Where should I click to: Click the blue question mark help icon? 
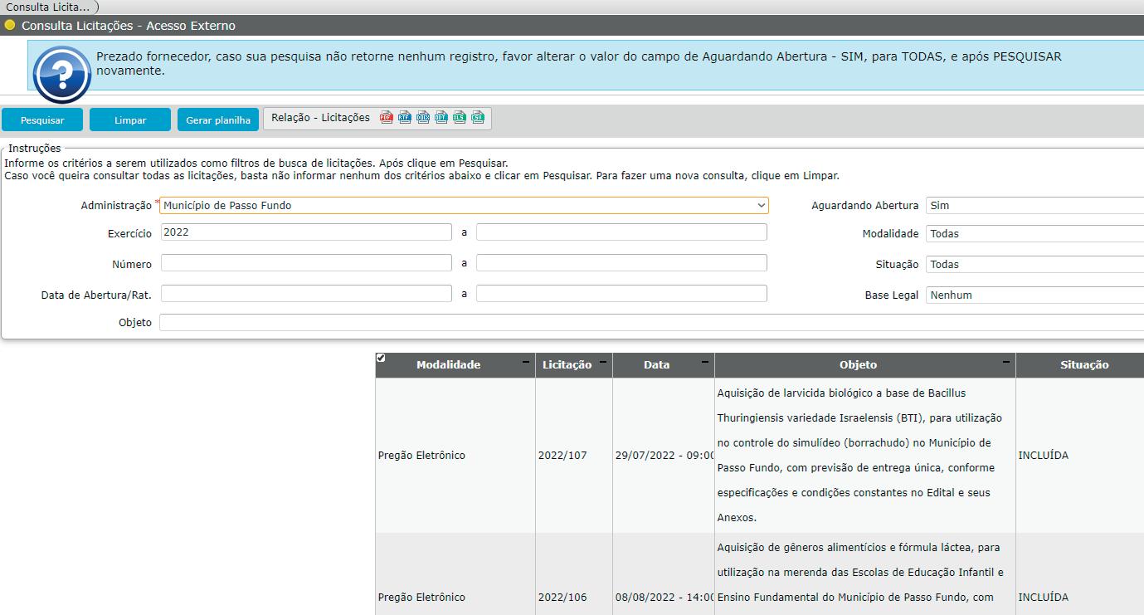(x=62, y=75)
